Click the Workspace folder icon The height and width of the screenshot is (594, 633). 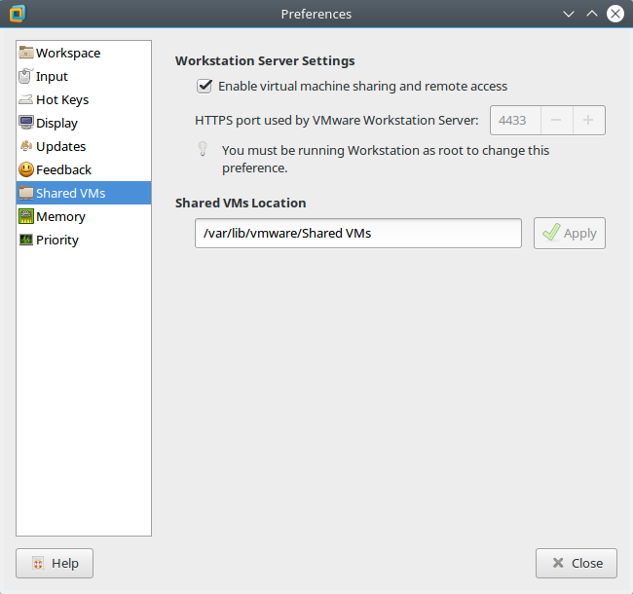(x=26, y=53)
